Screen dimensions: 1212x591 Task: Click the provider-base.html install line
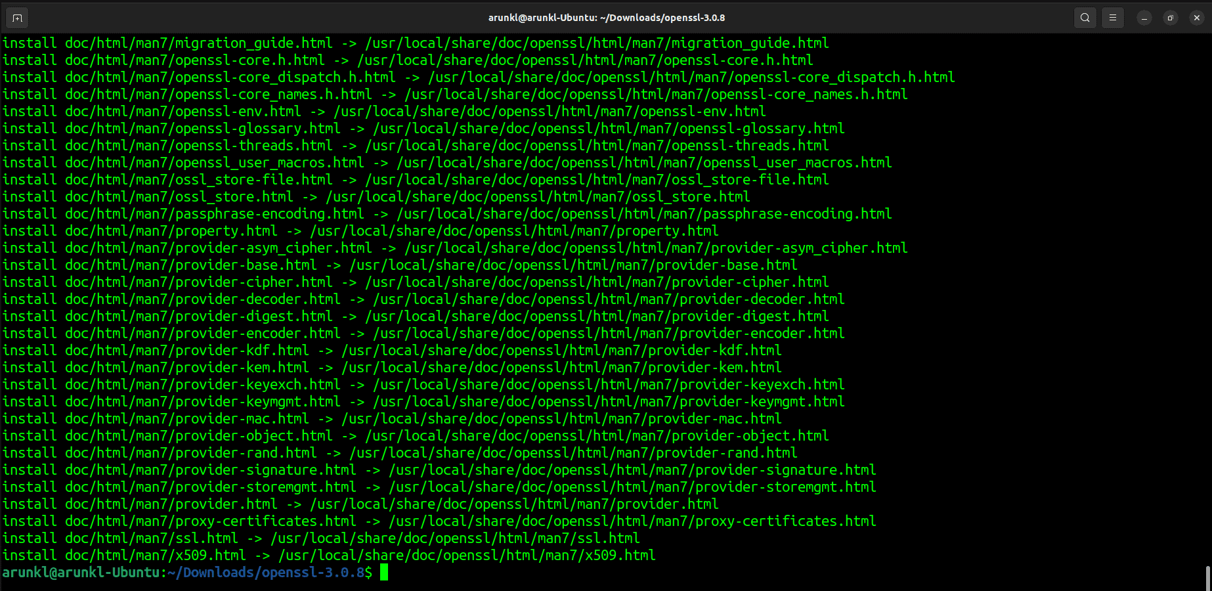(400, 265)
